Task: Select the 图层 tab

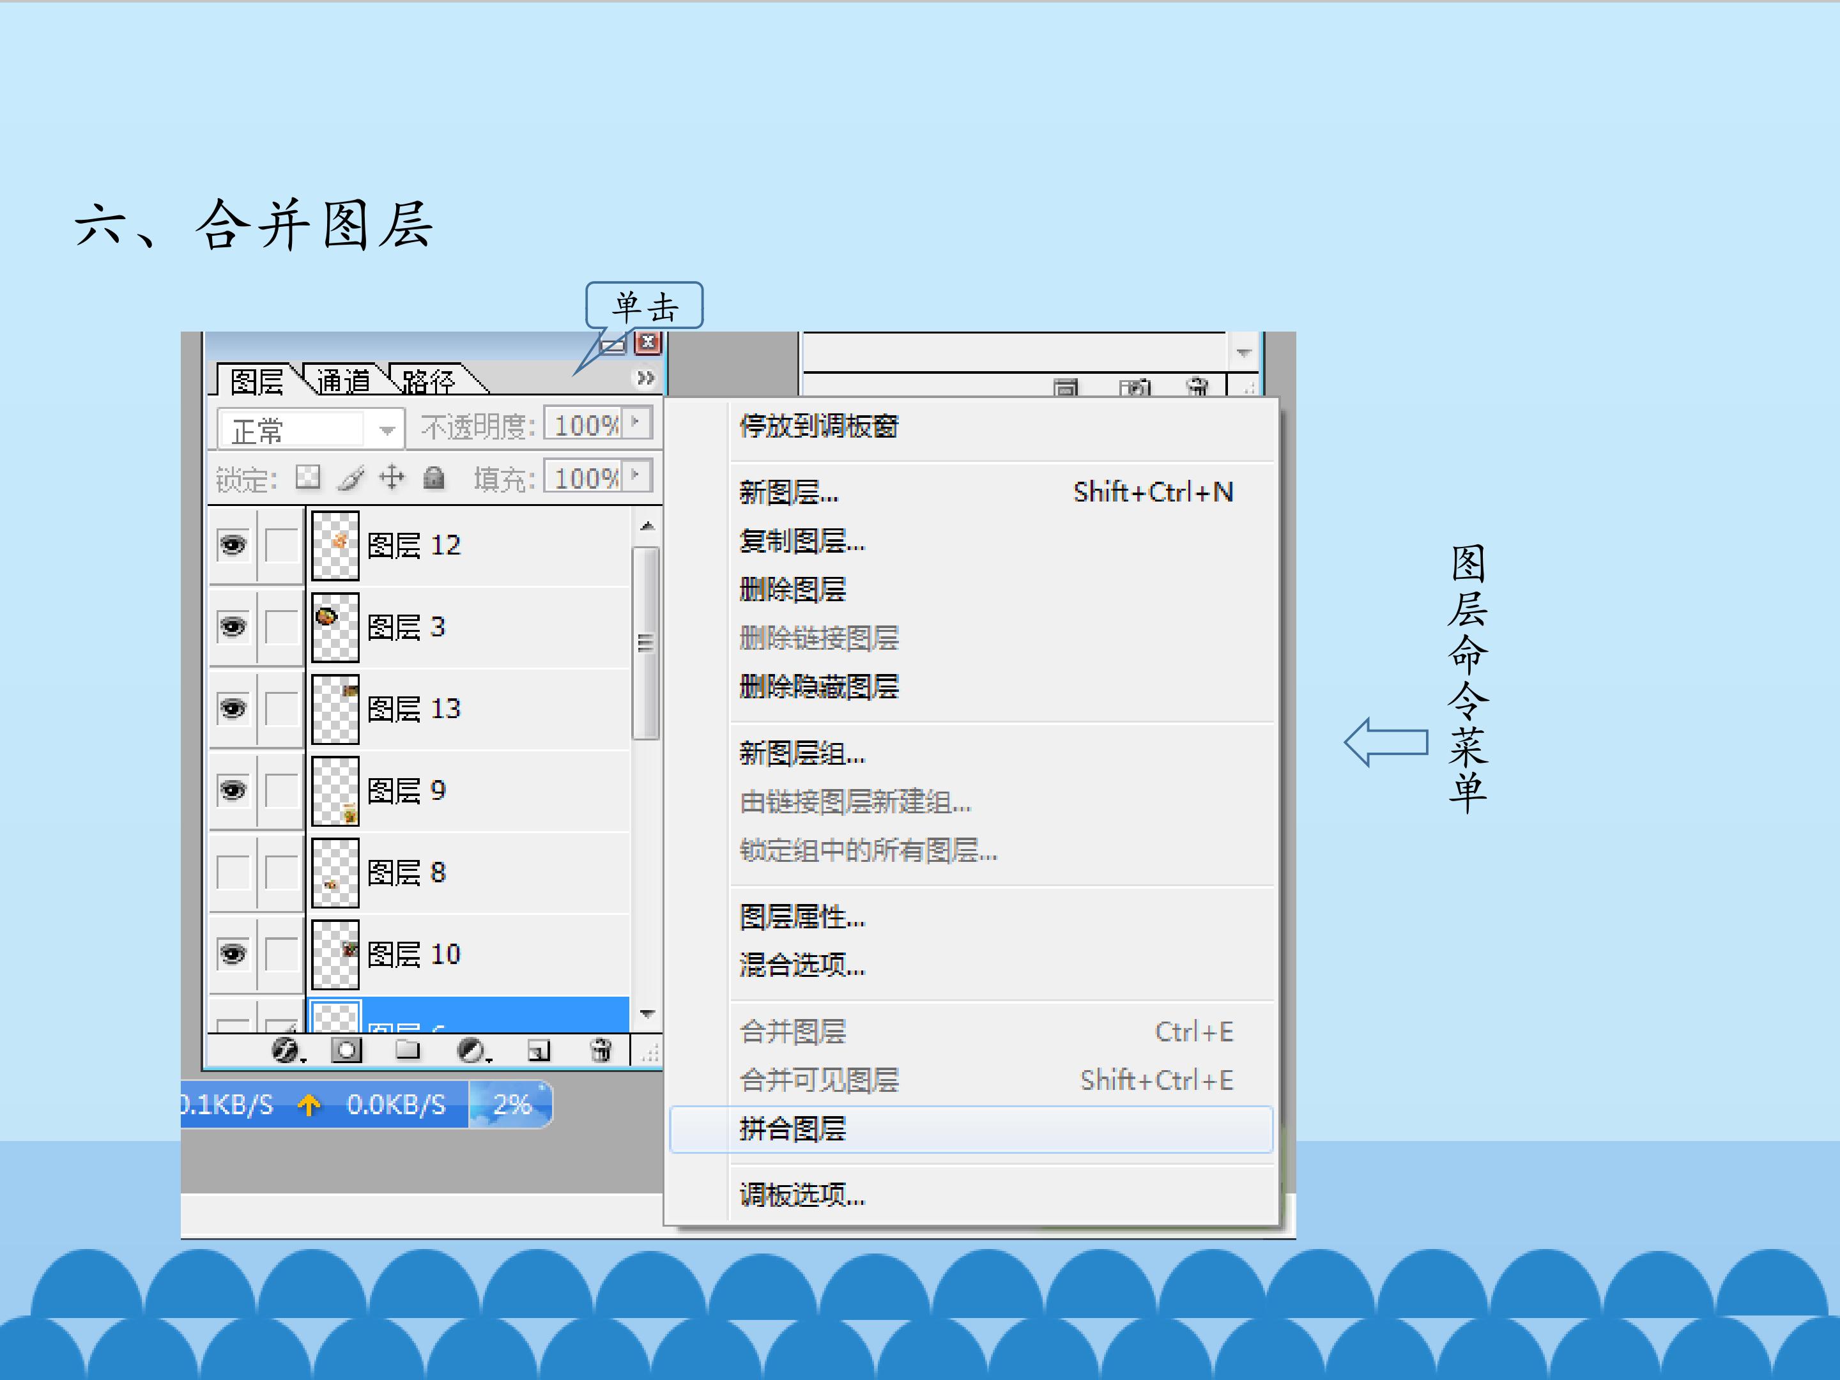Action: coord(257,381)
